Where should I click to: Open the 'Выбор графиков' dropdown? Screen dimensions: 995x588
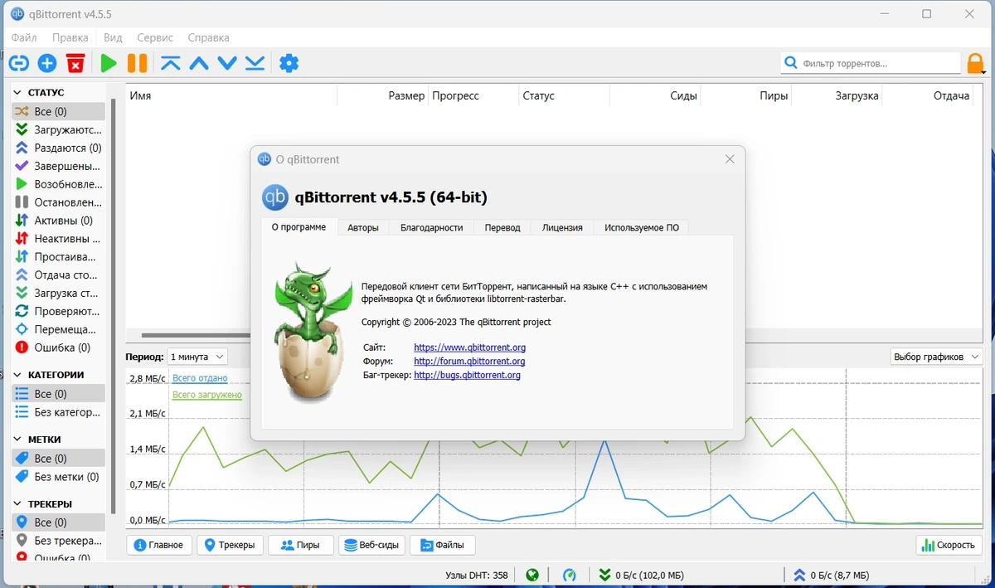point(936,357)
